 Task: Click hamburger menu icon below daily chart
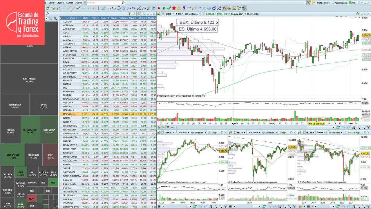click(x=168, y=127)
